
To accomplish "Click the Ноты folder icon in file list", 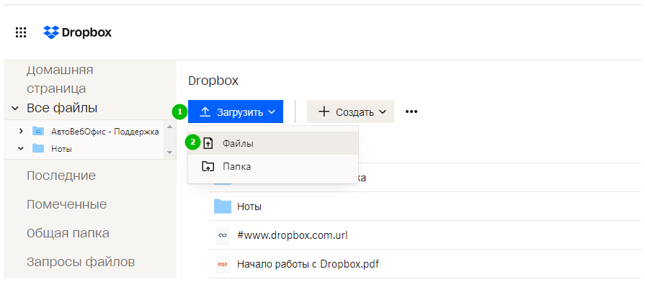I will (223, 206).
